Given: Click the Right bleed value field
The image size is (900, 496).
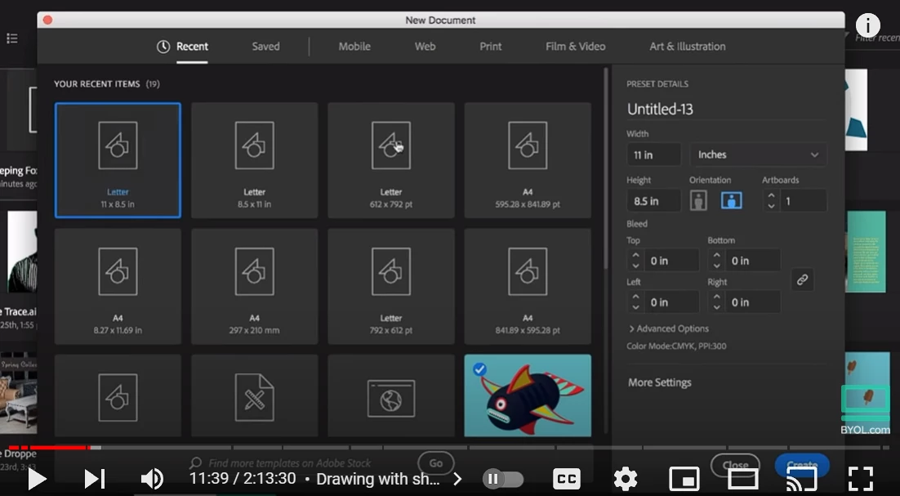Looking at the screenshot, I should (x=752, y=302).
